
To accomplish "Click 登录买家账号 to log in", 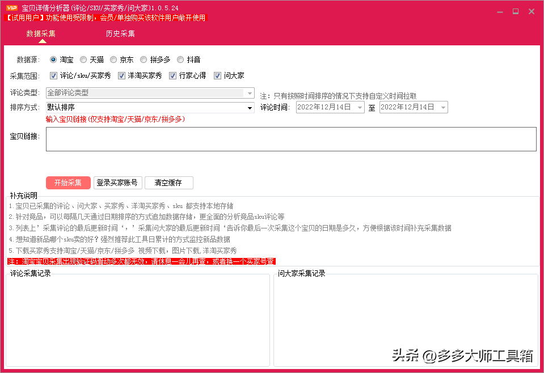I will coord(117,183).
